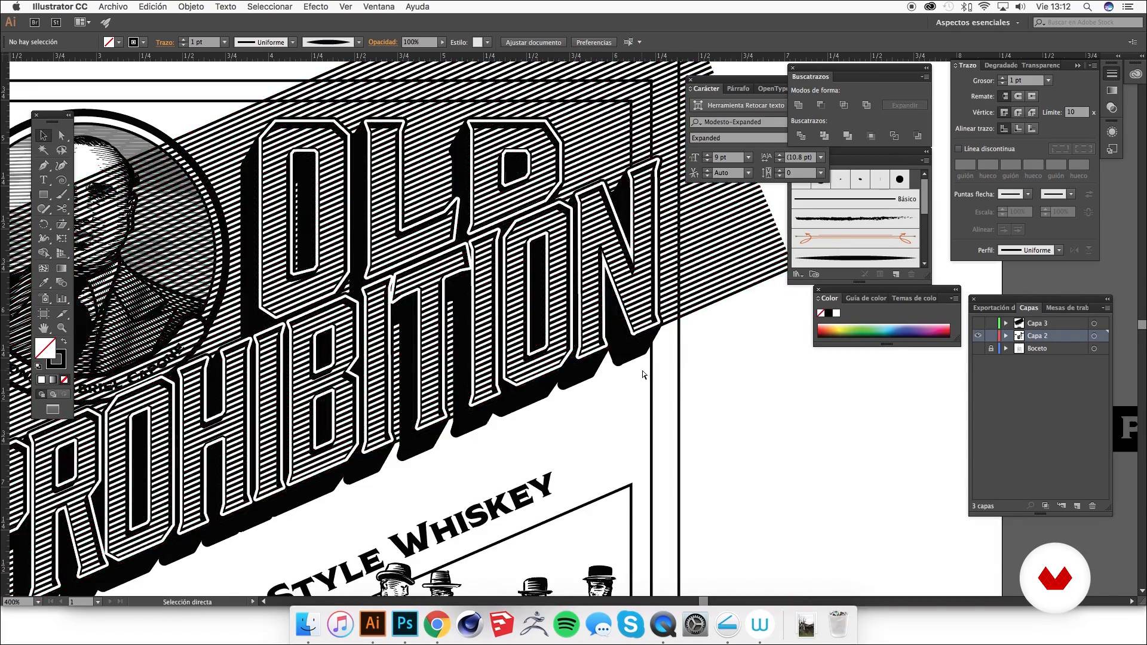Screen dimensions: 1147x645
Task: Toggle visibility of Capa 2 layer
Action: (x=978, y=336)
